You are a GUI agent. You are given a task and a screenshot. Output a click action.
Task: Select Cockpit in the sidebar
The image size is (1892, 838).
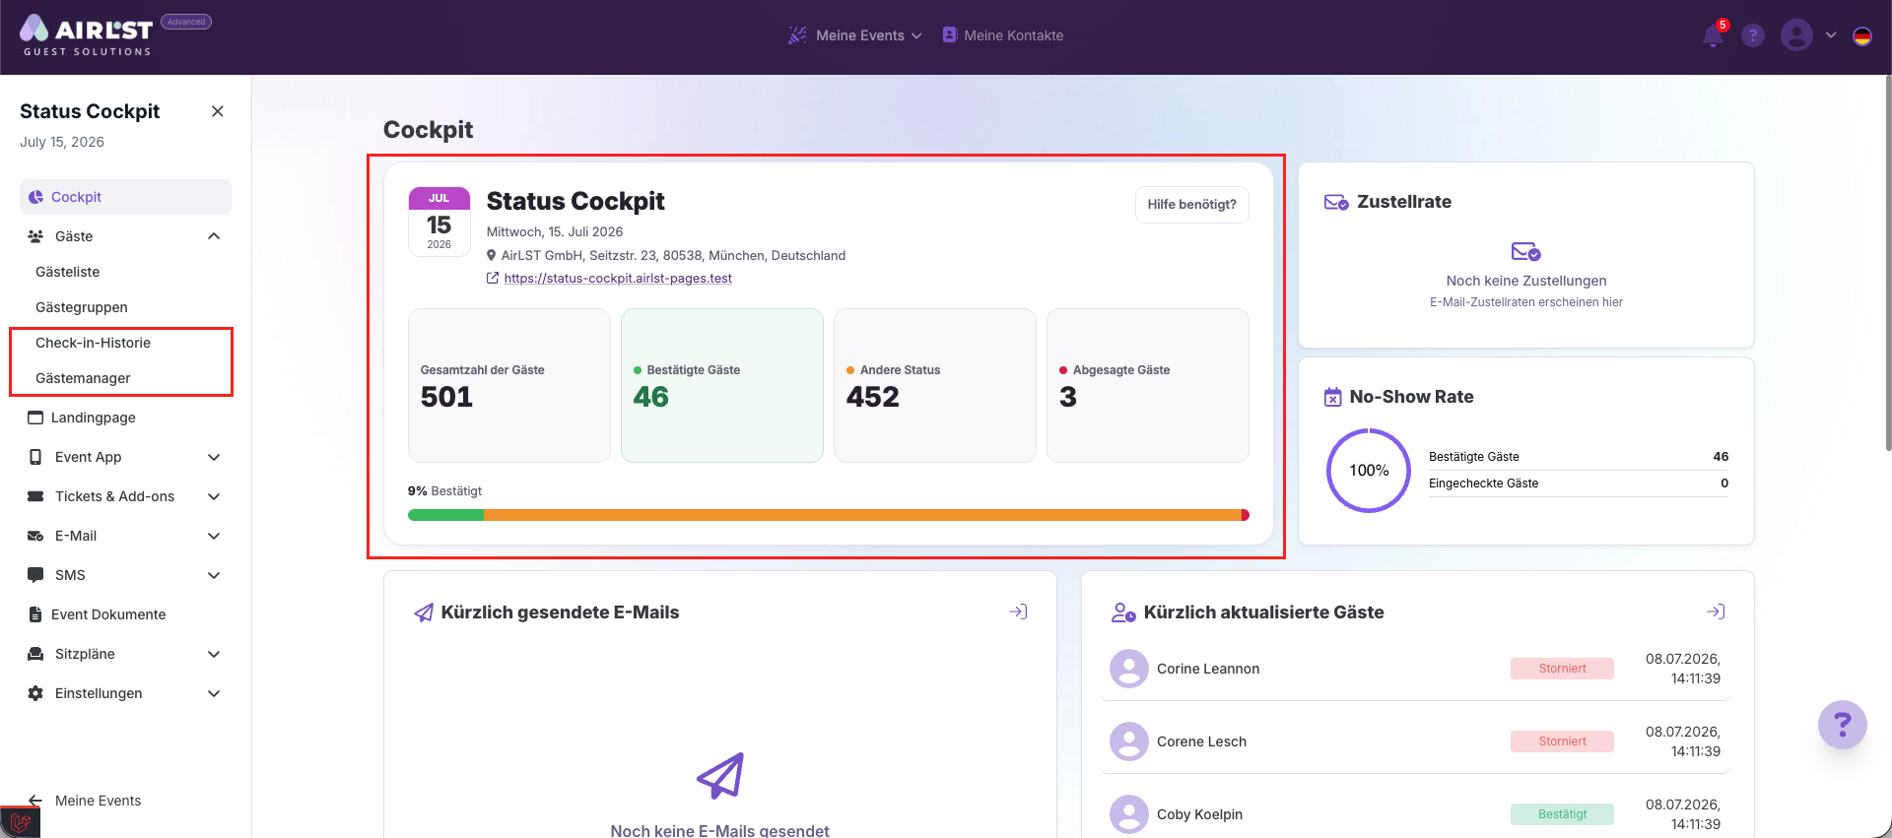click(x=125, y=197)
